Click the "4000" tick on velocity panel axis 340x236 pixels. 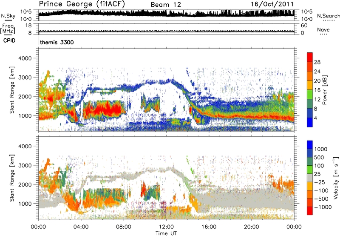coord(25,146)
